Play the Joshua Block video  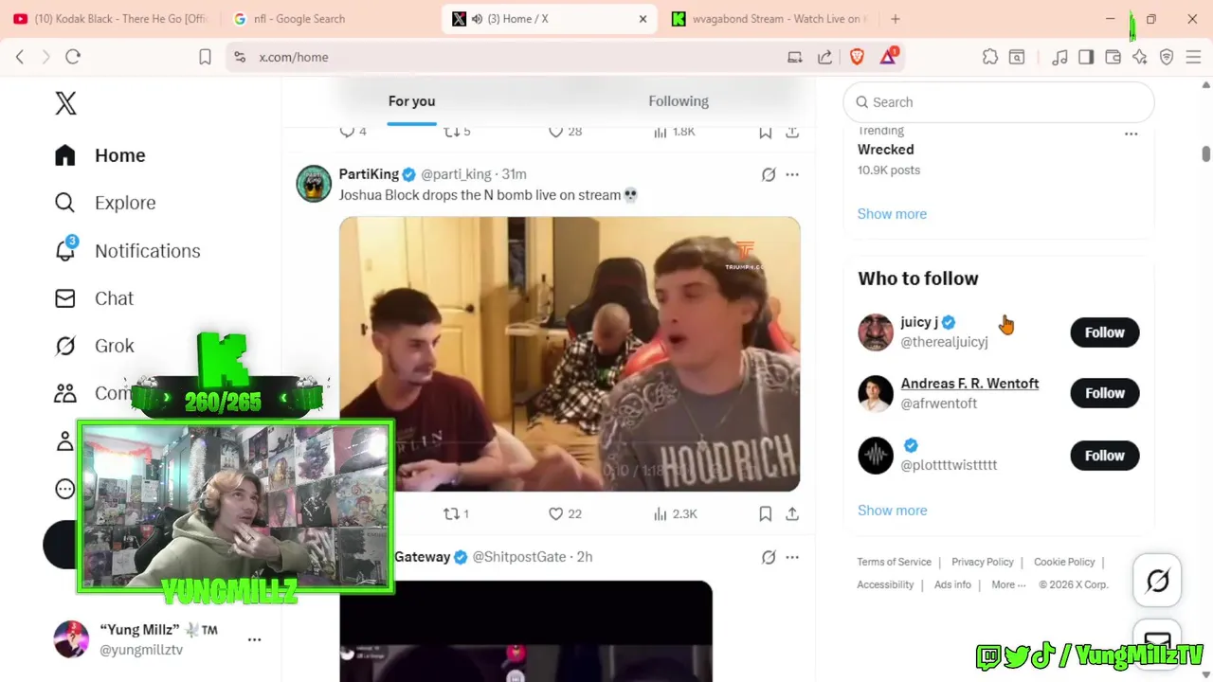[570, 353]
